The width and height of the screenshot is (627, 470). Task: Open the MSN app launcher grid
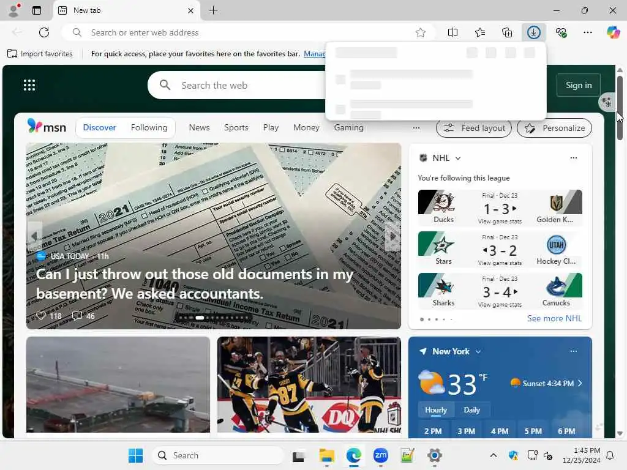click(29, 85)
